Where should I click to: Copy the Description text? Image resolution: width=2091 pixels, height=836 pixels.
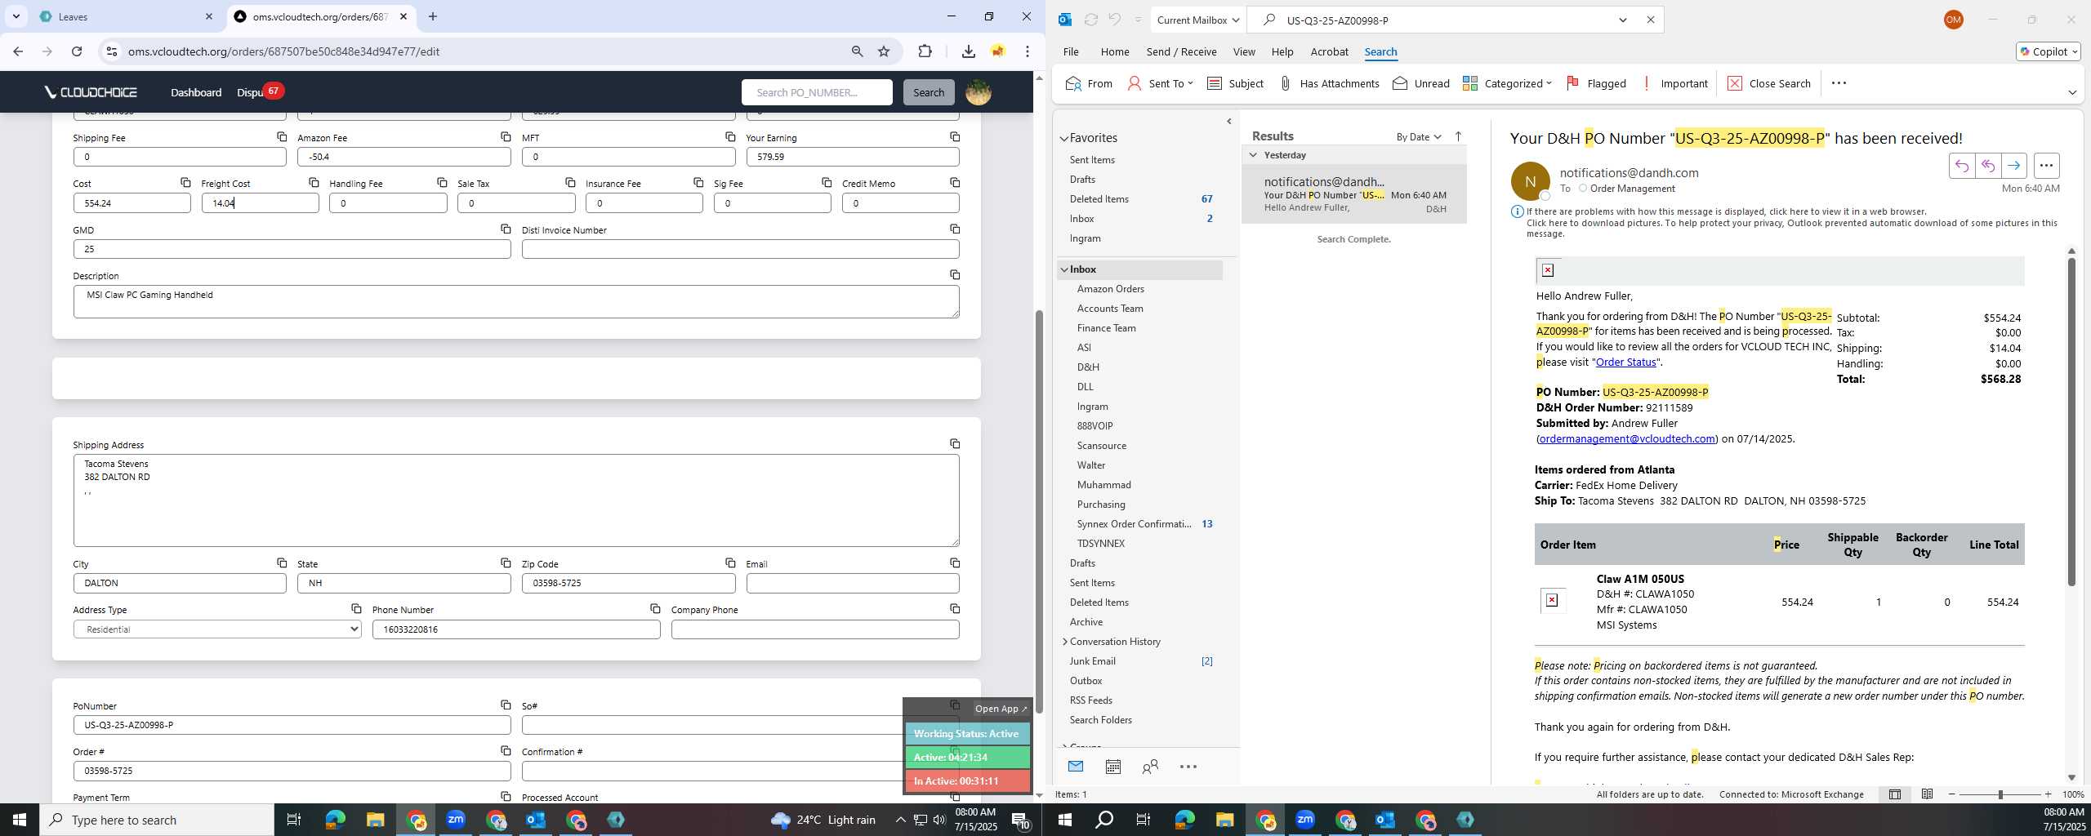[955, 274]
